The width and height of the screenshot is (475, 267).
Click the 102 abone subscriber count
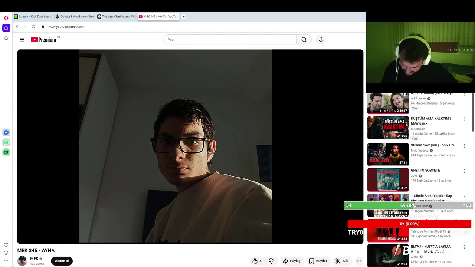point(37,264)
